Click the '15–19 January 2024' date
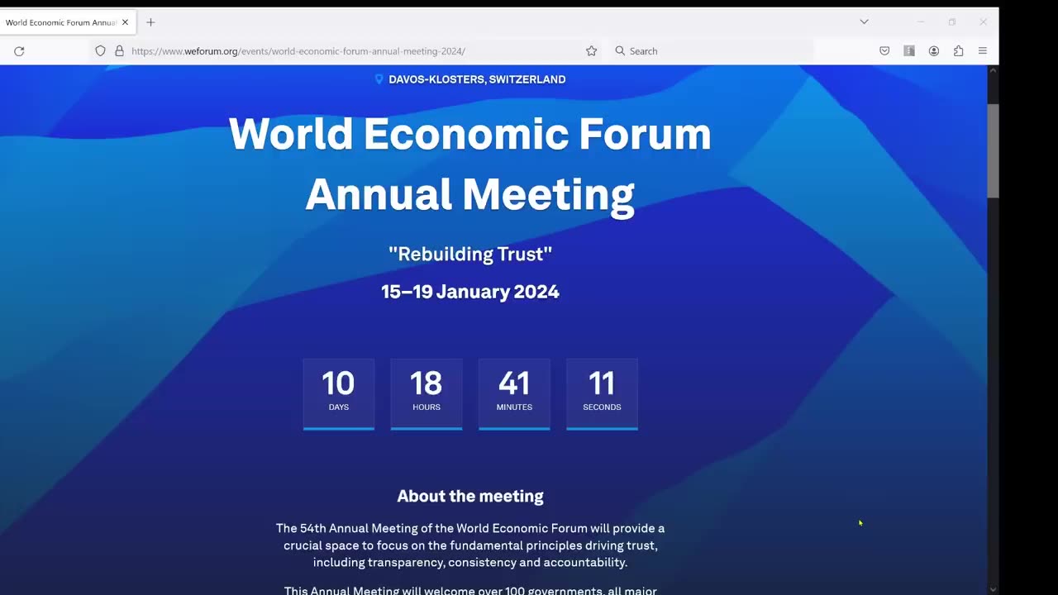Viewport: 1058px width, 595px height. pos(470,292)
